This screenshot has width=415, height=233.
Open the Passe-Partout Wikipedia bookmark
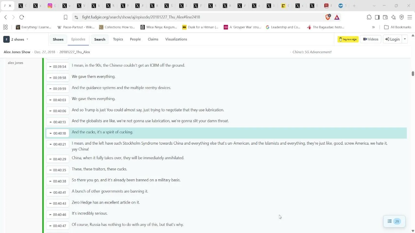click(x=76, y=27)
